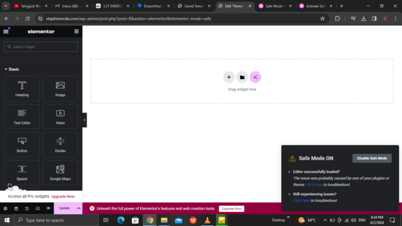Open Chrome three-dot menu
The width and height of the screenshot is (402, 226).
396,18
